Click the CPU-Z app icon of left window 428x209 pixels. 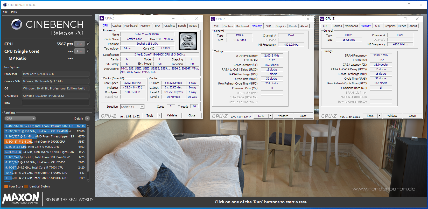(x=102, y=18)
